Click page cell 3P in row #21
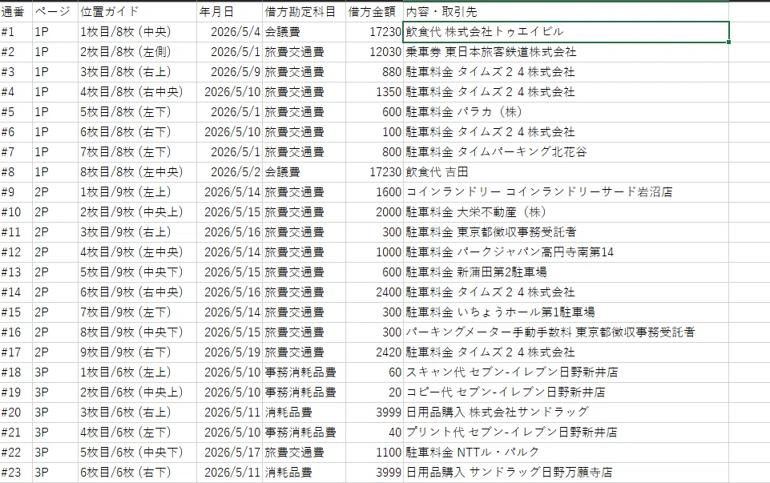770x483 pixels. pos(55,433)
